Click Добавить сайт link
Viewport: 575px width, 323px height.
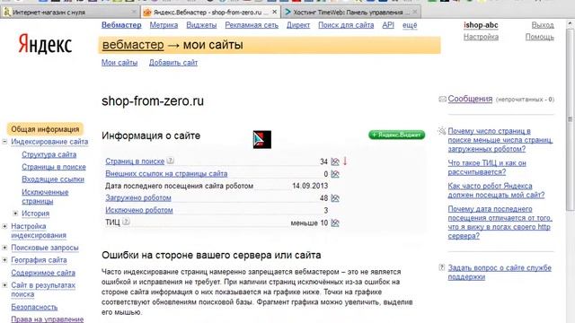(x=173, y=63)
